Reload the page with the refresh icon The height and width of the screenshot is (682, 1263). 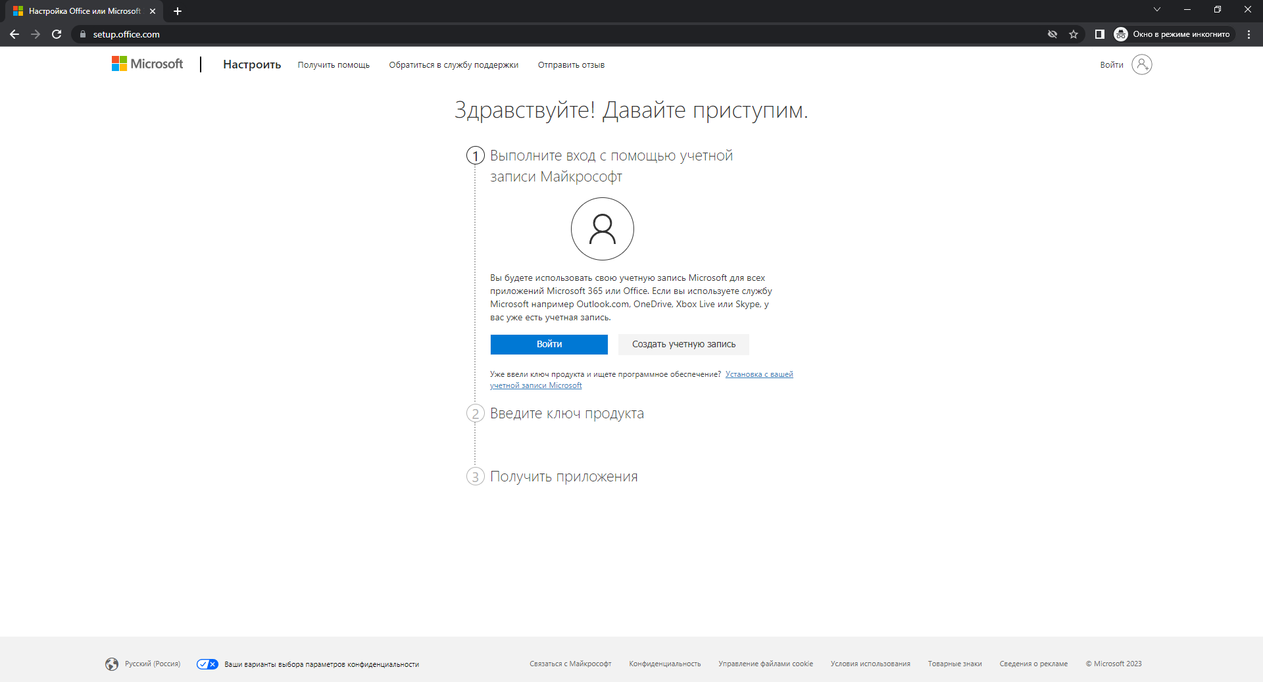pyautogui.click(x=57, y=34)
